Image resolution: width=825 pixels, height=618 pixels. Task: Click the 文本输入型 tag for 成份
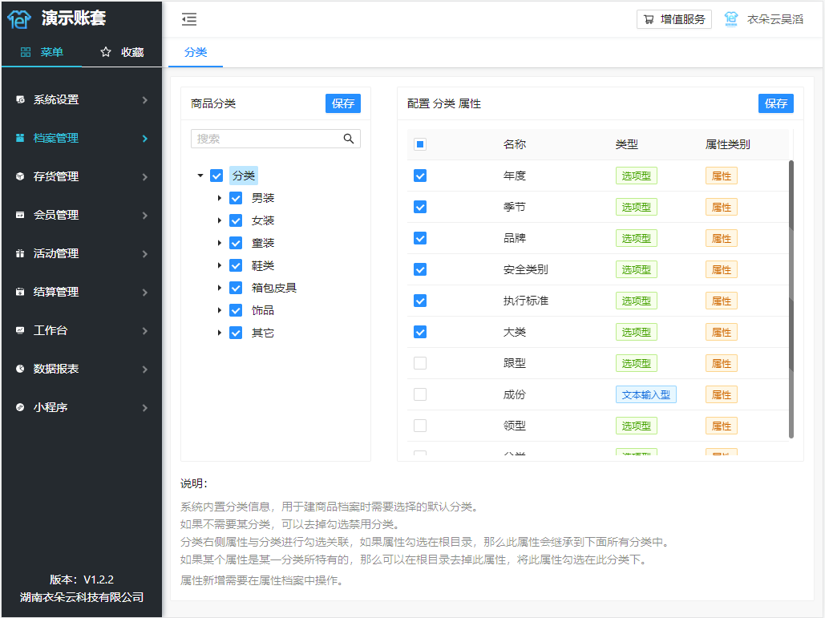645,394
